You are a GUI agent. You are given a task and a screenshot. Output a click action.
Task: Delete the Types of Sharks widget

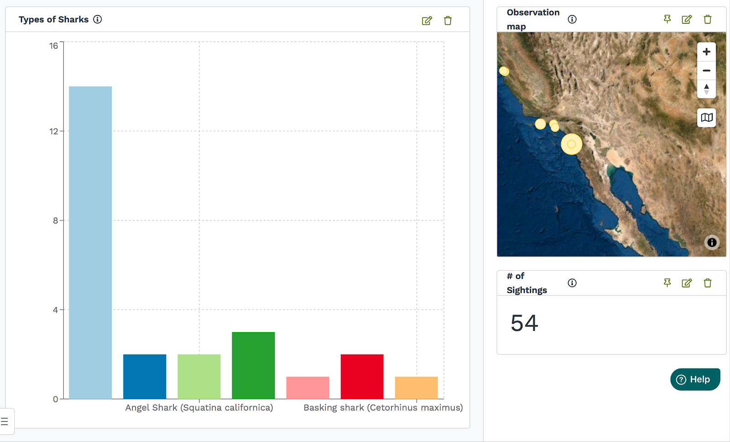click(448, 21)
